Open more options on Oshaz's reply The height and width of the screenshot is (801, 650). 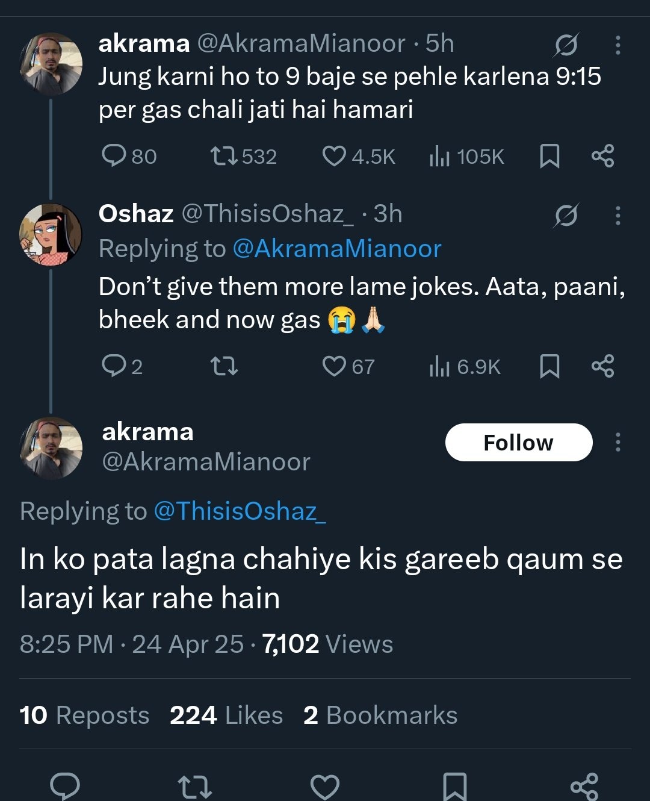coord(617,216)
